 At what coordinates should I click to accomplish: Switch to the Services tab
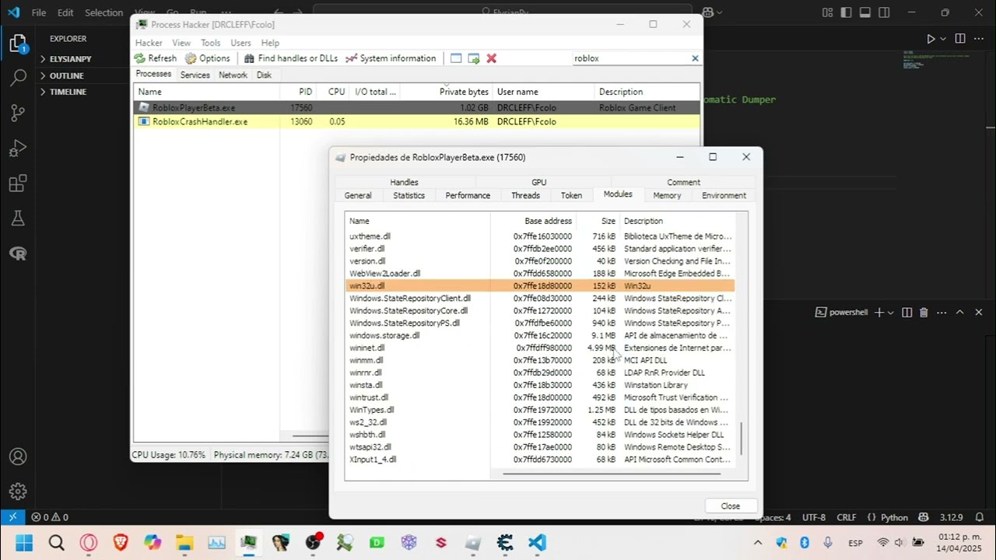(195, 75)
